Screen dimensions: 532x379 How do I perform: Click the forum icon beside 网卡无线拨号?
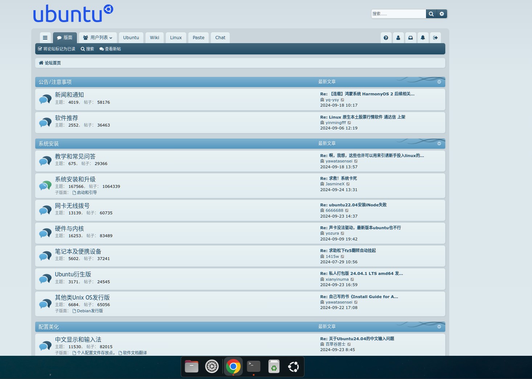pyautogui.click(x=45, y=210)
